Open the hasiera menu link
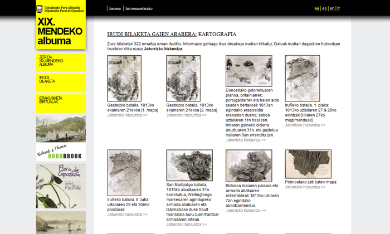The width and height of the screenshot is (390, 234). [x=115, y=9]
